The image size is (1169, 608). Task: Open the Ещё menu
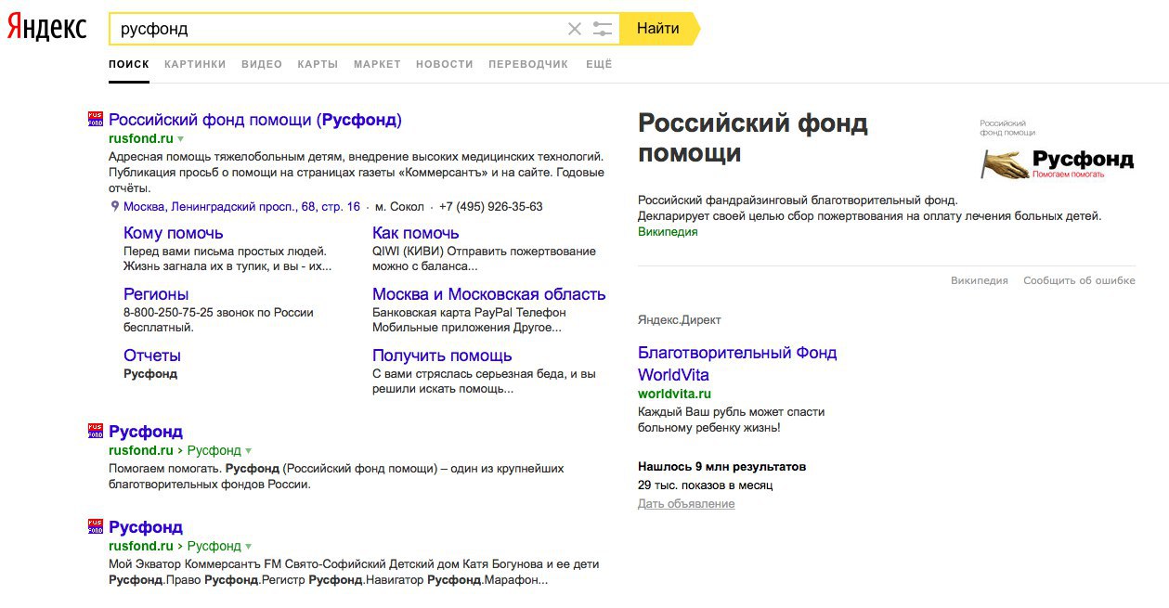tap(599, 64)
